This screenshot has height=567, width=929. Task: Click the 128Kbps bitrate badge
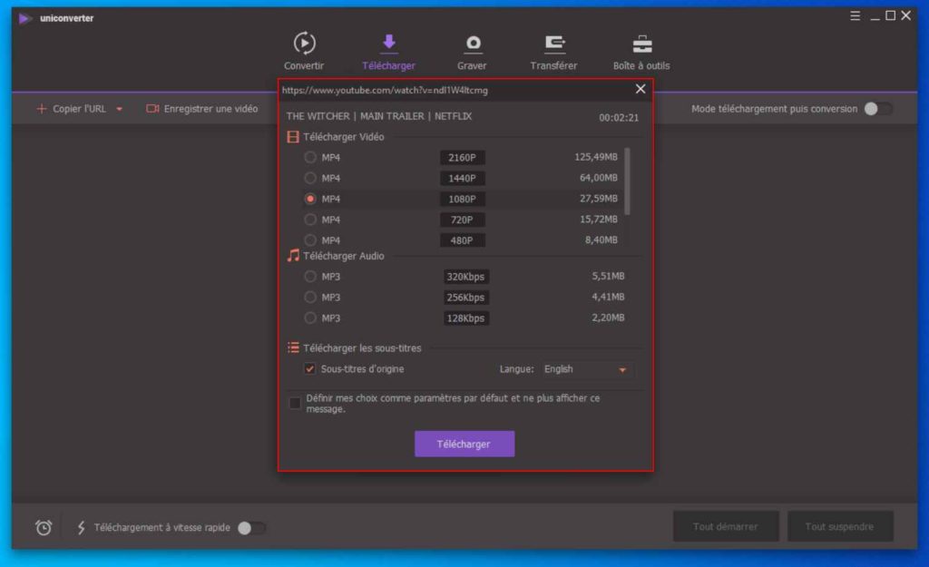(x=465, y=318)
